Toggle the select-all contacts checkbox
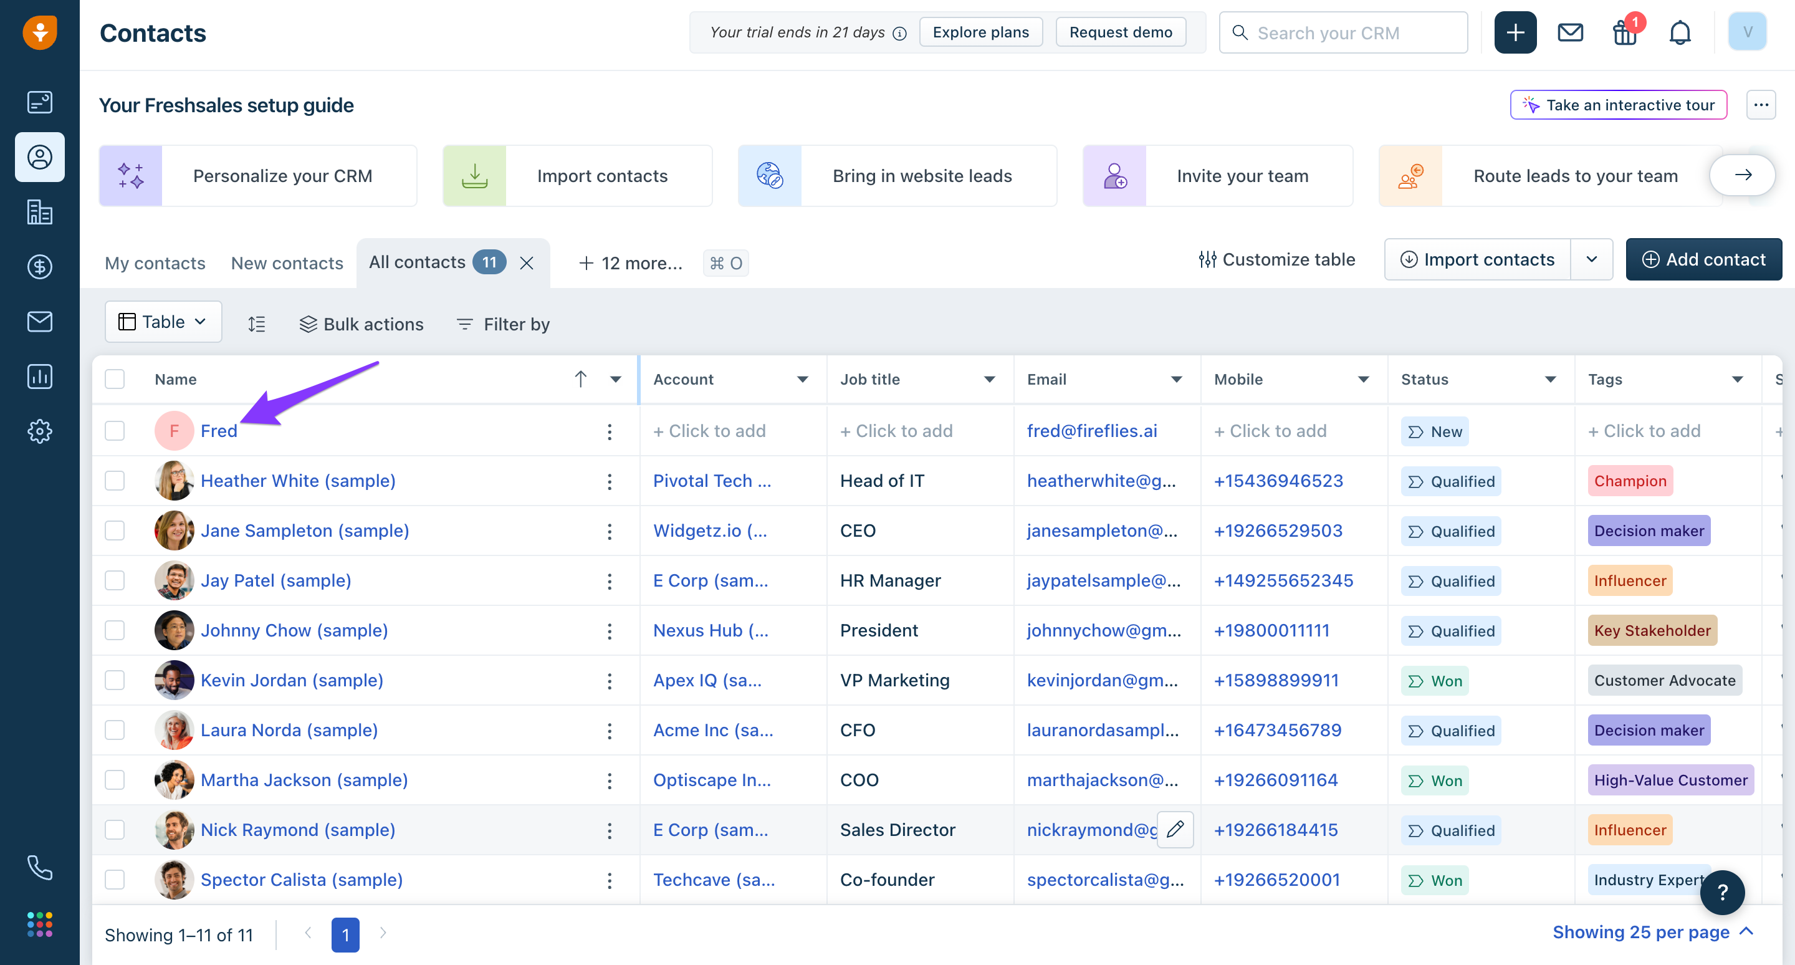Image resolution: width=1795 pixels, height=965 pixels. pyautogui.click(x=115, y=379)
